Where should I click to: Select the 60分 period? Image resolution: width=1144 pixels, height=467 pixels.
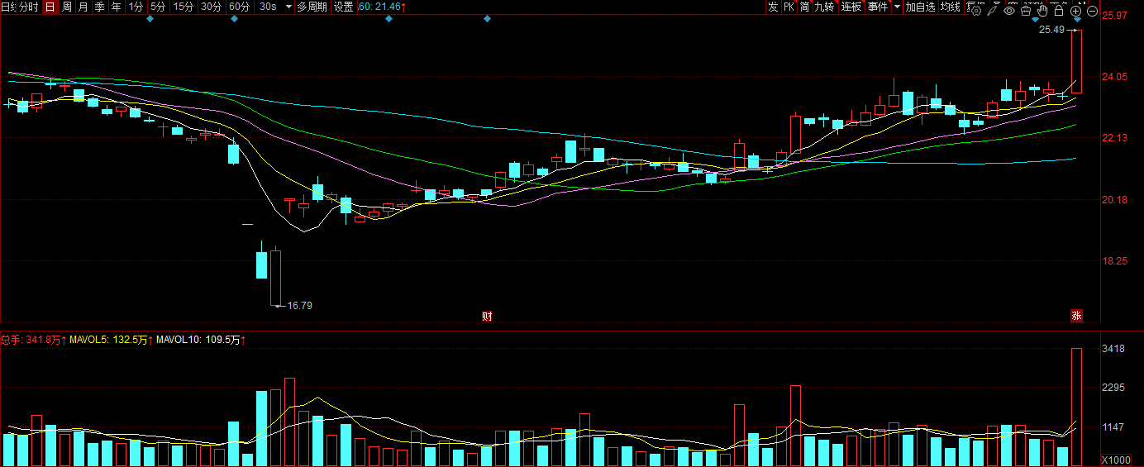coord(239,7)
